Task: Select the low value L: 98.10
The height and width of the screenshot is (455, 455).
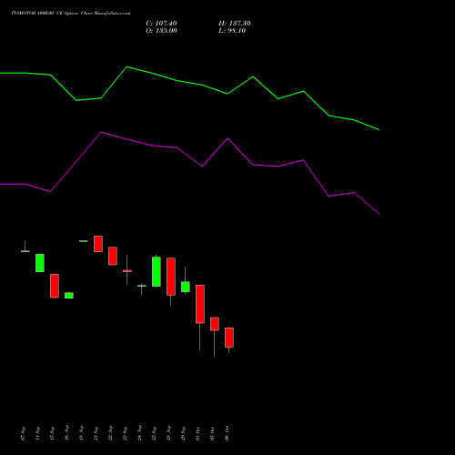Action: [232, 31]
